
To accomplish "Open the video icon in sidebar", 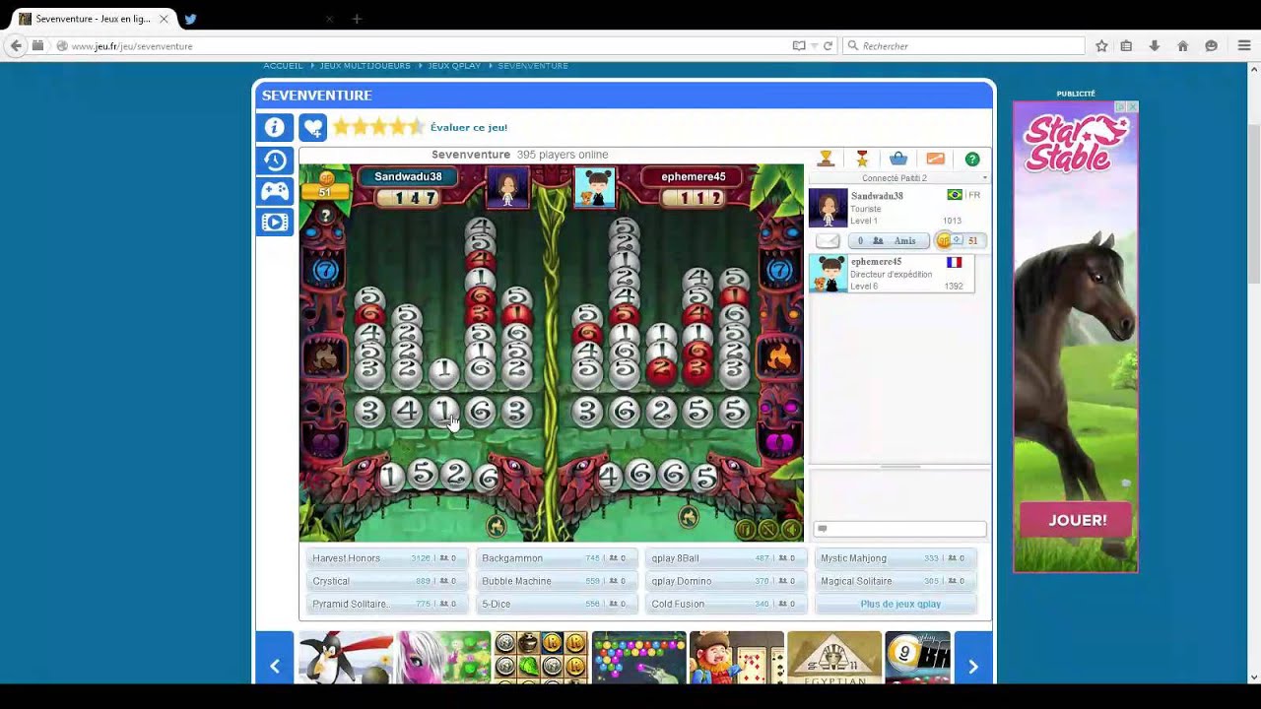I will 275,223.
